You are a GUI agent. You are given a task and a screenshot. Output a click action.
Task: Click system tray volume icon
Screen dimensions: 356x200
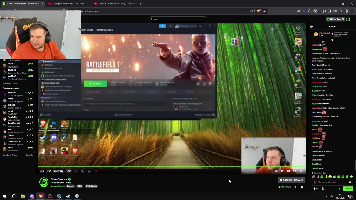[332, 196]
